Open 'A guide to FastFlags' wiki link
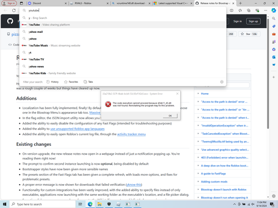Viewport: 278px width, 208px height. pyautogui.click(x=214, y=174)
